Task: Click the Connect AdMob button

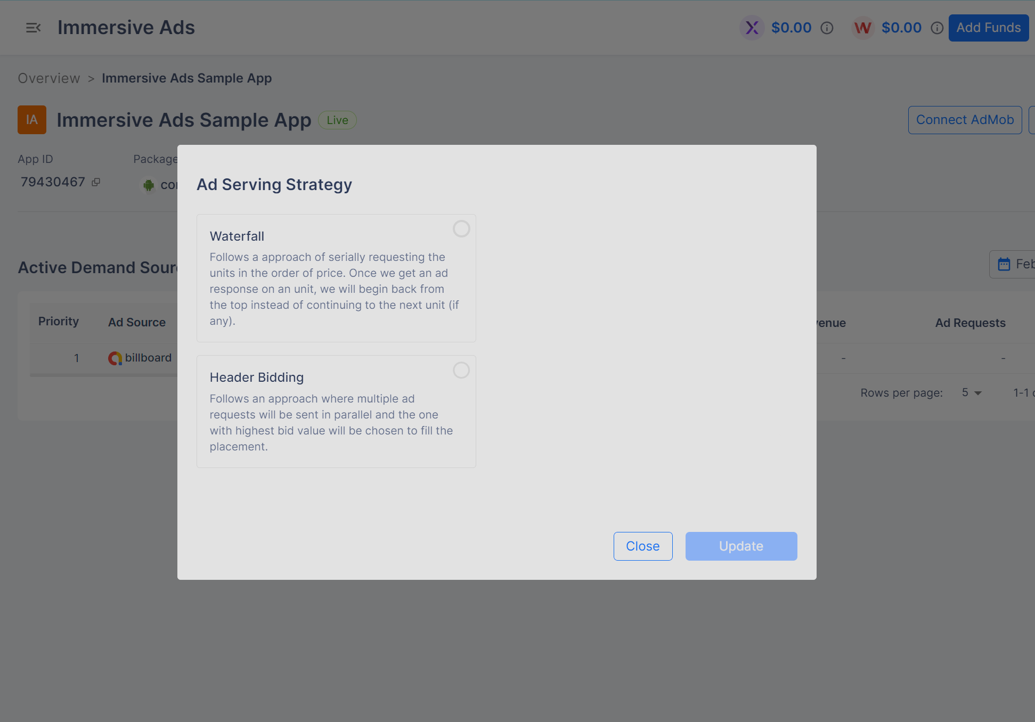Action: [964, 120]
